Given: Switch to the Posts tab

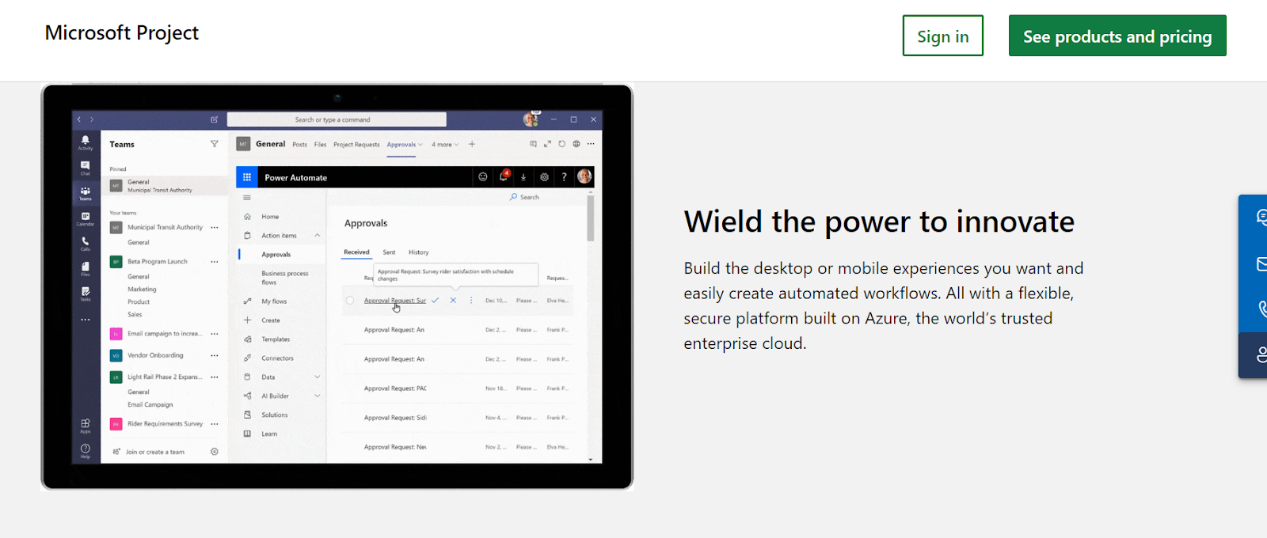Looking at the screenshot, I should click(x=299, y=145).
